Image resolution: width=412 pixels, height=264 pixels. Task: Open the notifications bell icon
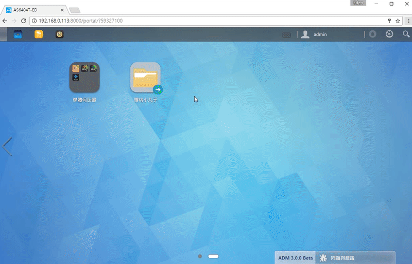pos(372,34)
